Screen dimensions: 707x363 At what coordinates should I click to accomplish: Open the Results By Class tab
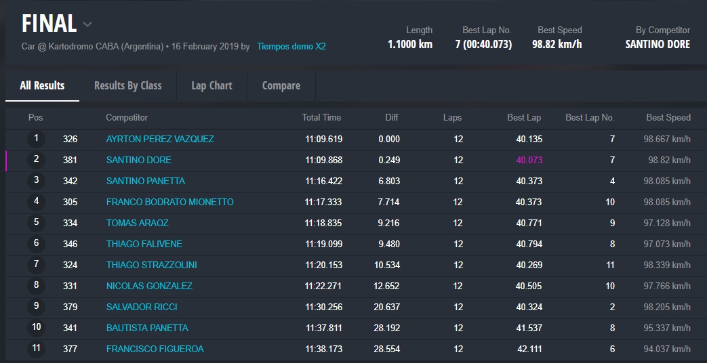click(x=127, y=86)
